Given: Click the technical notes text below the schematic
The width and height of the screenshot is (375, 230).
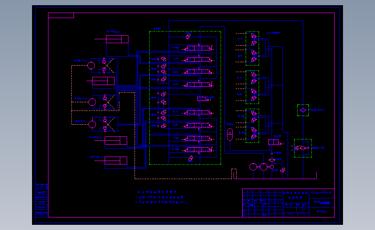Looking at the screenshot, I should tap(161, 197).
